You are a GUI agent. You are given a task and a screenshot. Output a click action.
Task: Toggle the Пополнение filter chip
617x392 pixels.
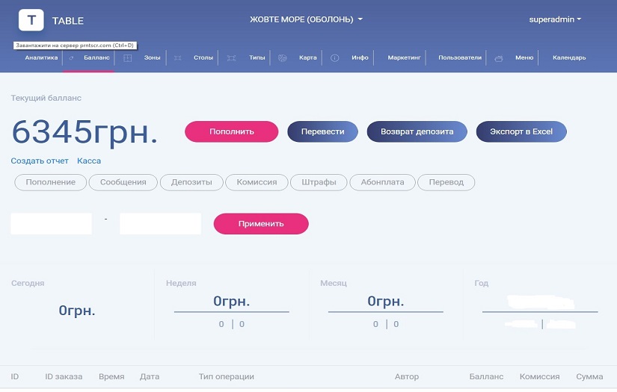click(x=50, y=182)
